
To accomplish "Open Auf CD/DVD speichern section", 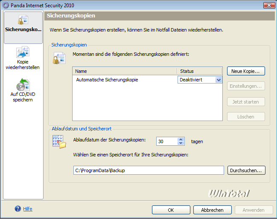I will (x=23, y=90).
